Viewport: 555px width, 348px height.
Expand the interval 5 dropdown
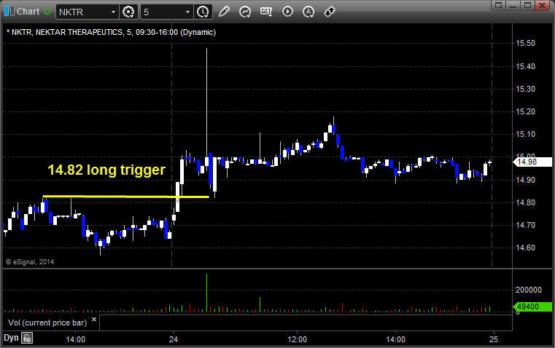pos(188,12)
